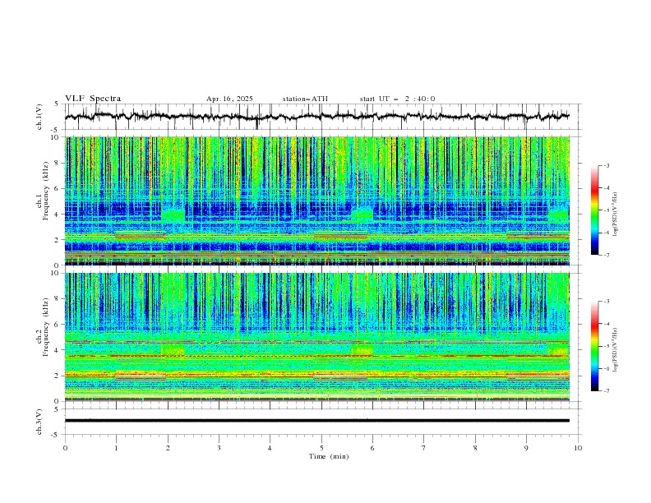Click the "ch.1(V)" waveform axis label

[x=39, y=117]
